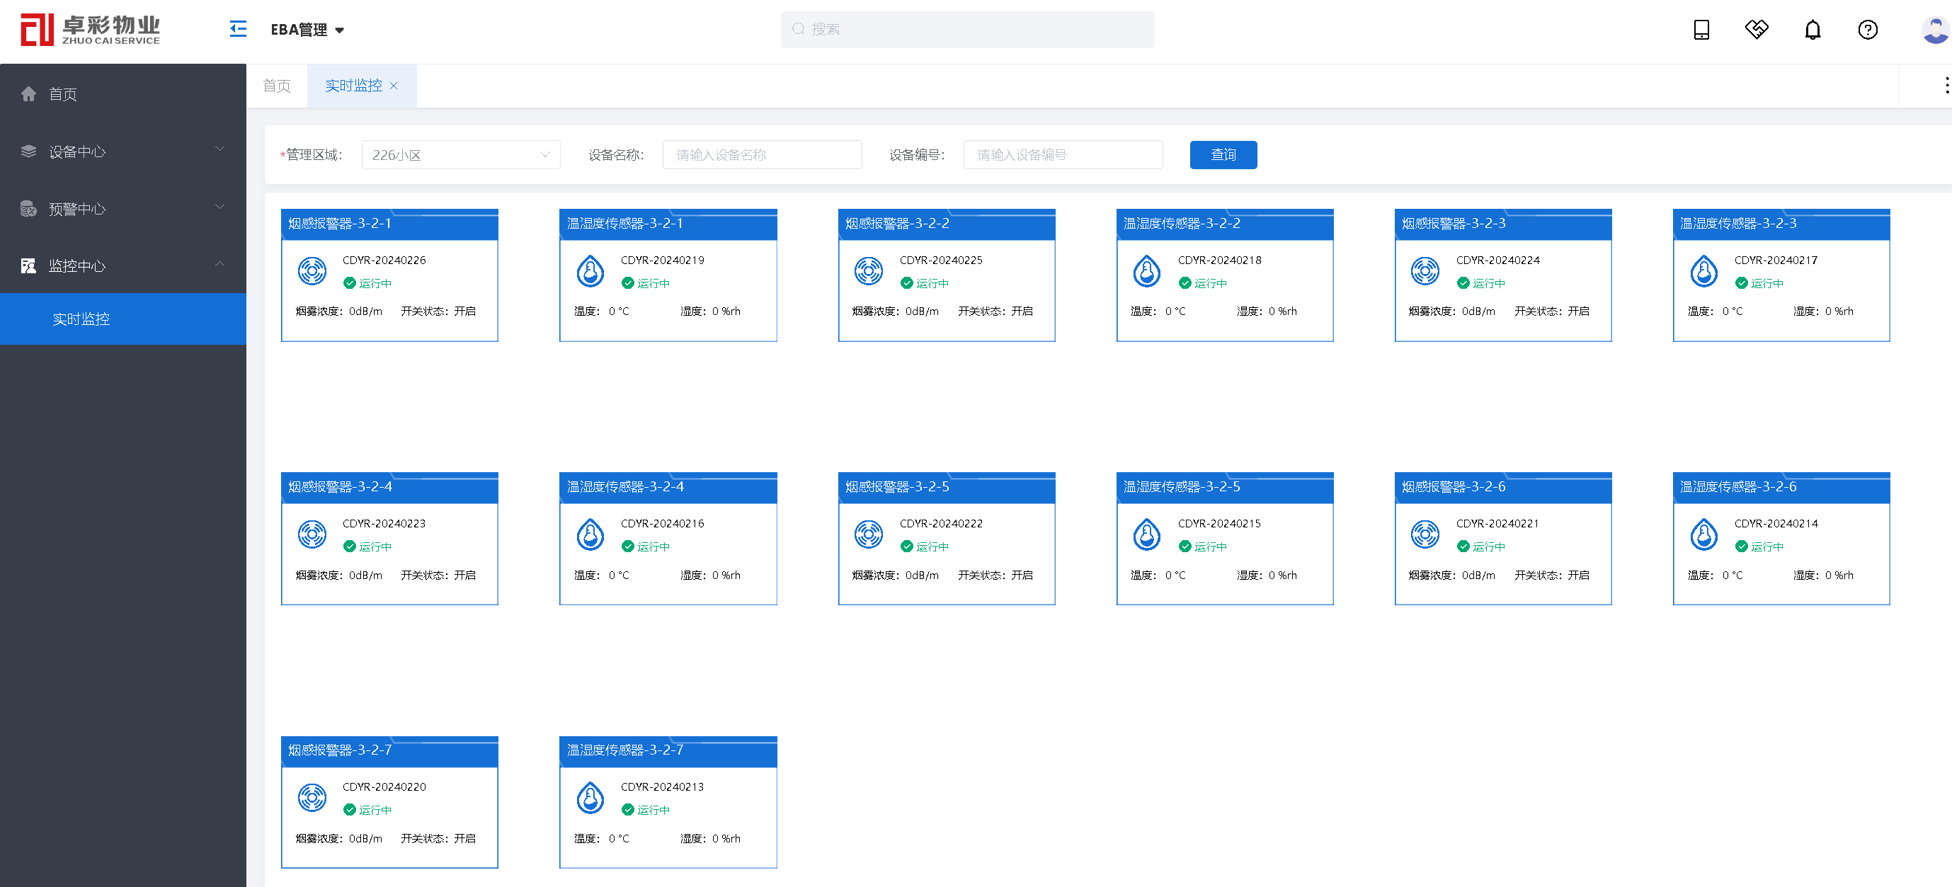Viewport: 1952px width, 887px height.
Task: Open the help question mark icon
Action: click(1868, 30)
